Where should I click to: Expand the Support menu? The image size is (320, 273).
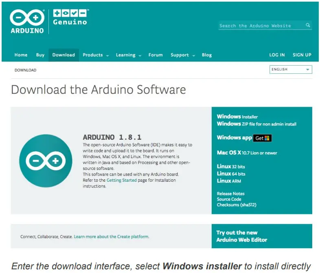(182, 55)
